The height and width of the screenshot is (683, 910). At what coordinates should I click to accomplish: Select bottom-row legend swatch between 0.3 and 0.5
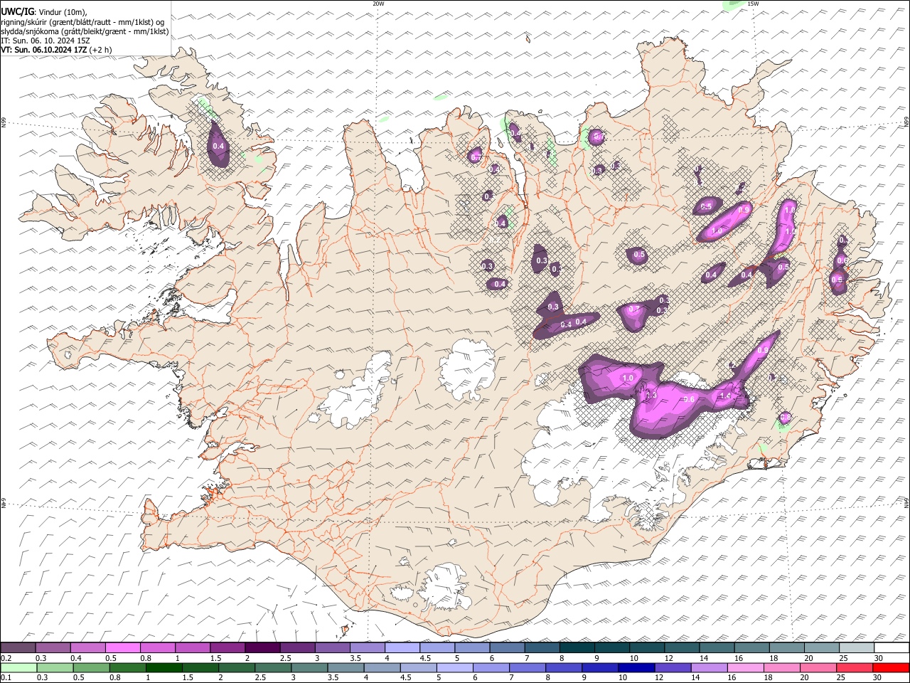click(x=55, y=668)
